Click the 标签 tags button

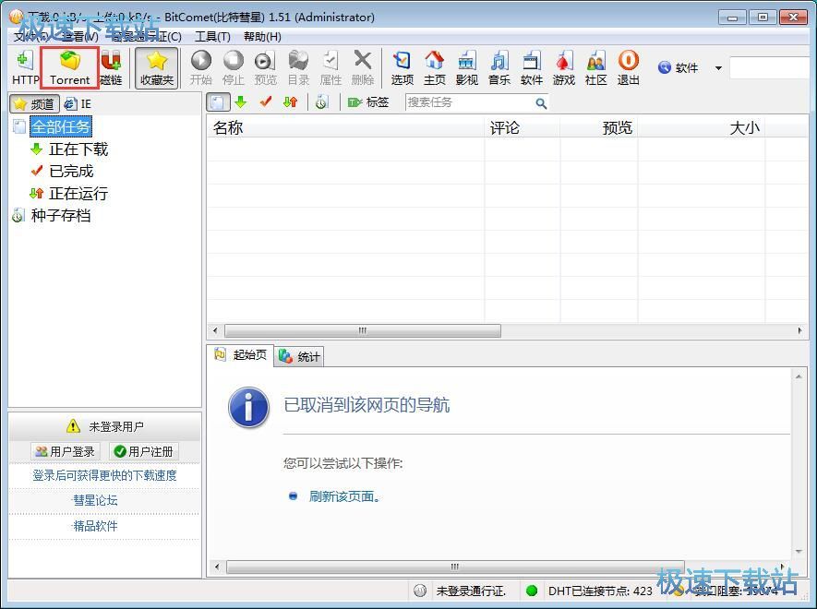(368, 102)
